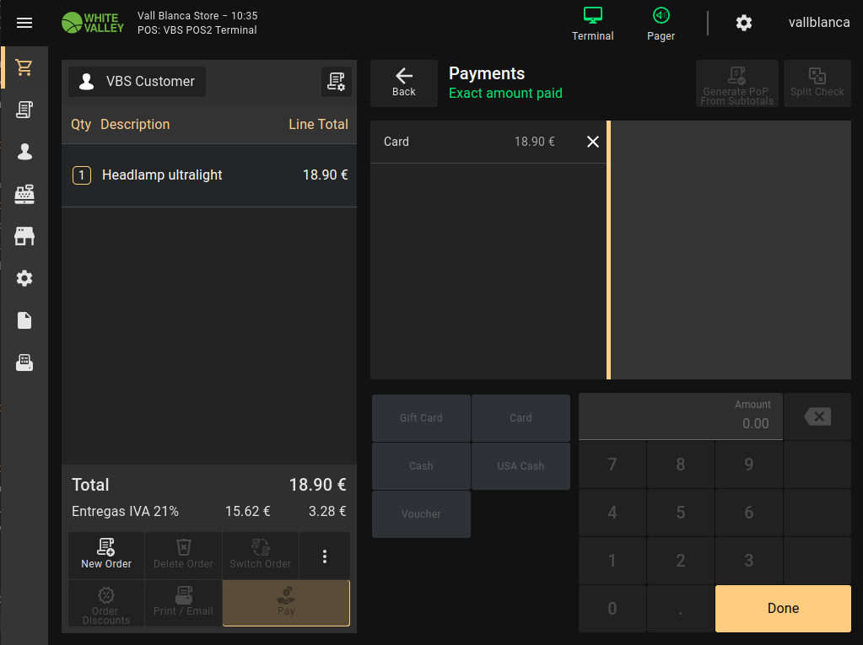Click the Pay button
Image resolution: width=863 pixels, height=645 pixels.
[x=286, y=603]
